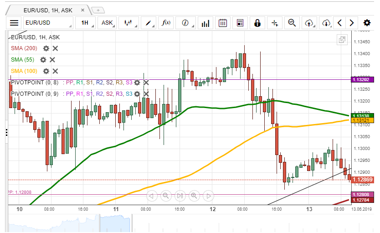Add a new chart tab
380x233 pixels.
pyautogui.click(x=98, y=9)
